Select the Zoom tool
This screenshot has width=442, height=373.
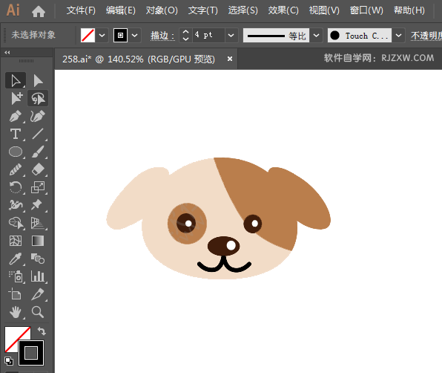pyautogui.click(x=38, y=312)
